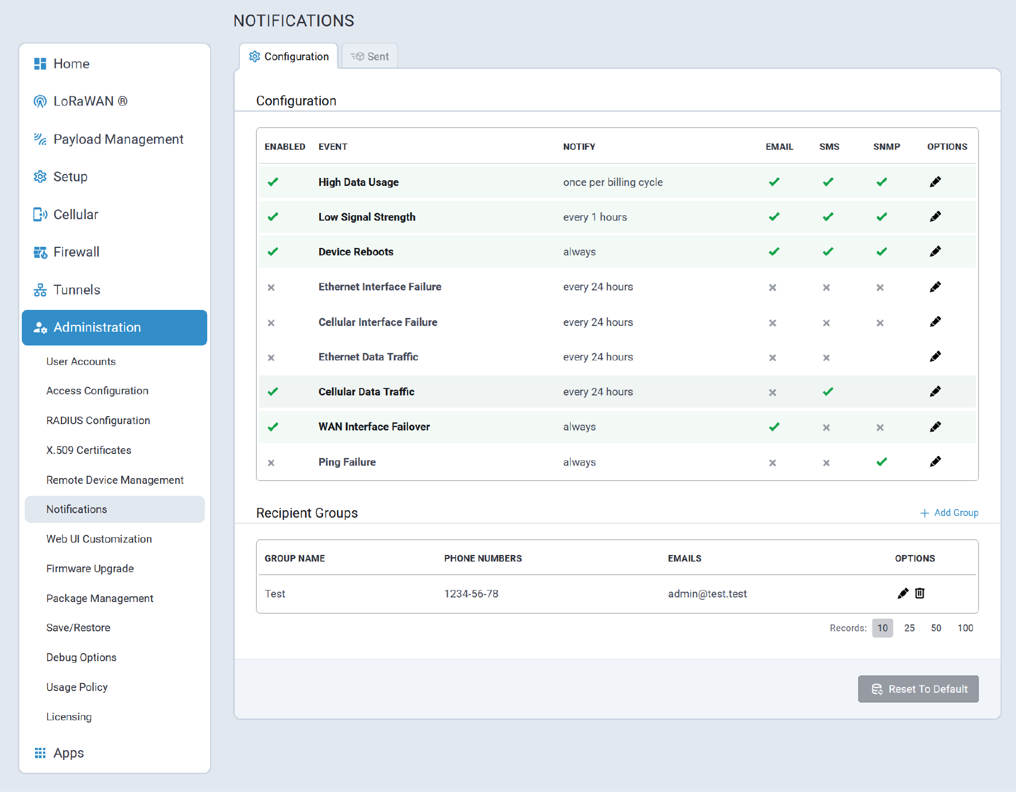Click SMS checkmark for Cellular Data Traffic
The image size is (1016, 792).
click(828, 391)
